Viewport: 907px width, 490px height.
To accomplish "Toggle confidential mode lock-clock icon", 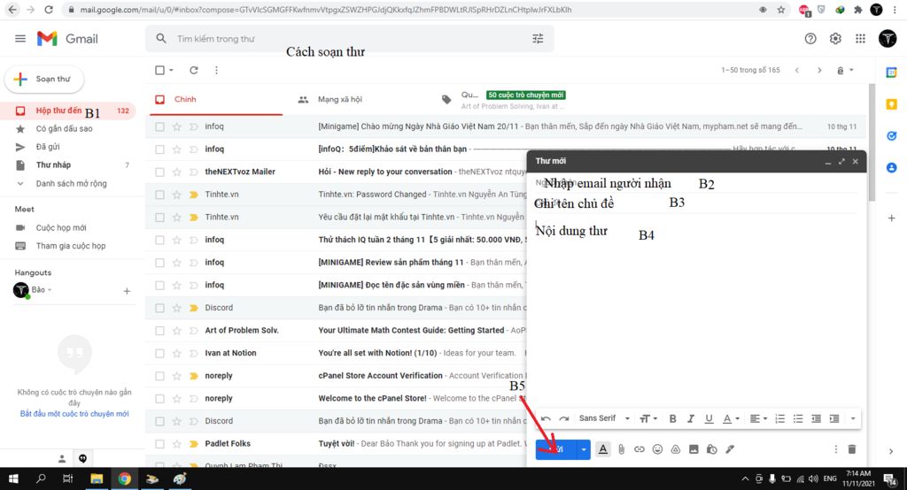I will (x=712, y=449).
